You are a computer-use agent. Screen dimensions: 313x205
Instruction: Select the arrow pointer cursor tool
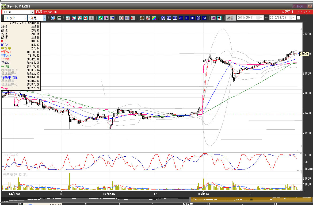pos(106,18)
